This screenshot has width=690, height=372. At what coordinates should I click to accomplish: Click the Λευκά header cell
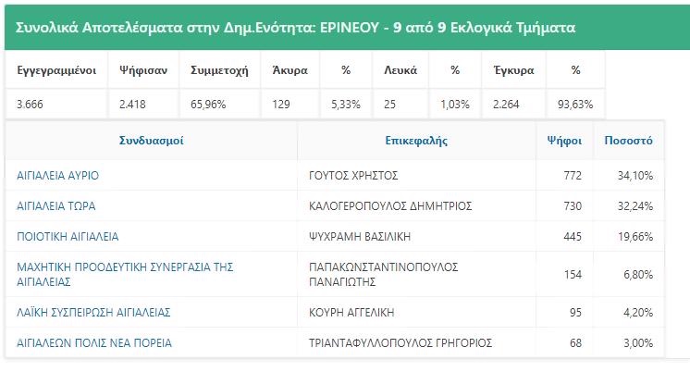click(x=400, y=70)
